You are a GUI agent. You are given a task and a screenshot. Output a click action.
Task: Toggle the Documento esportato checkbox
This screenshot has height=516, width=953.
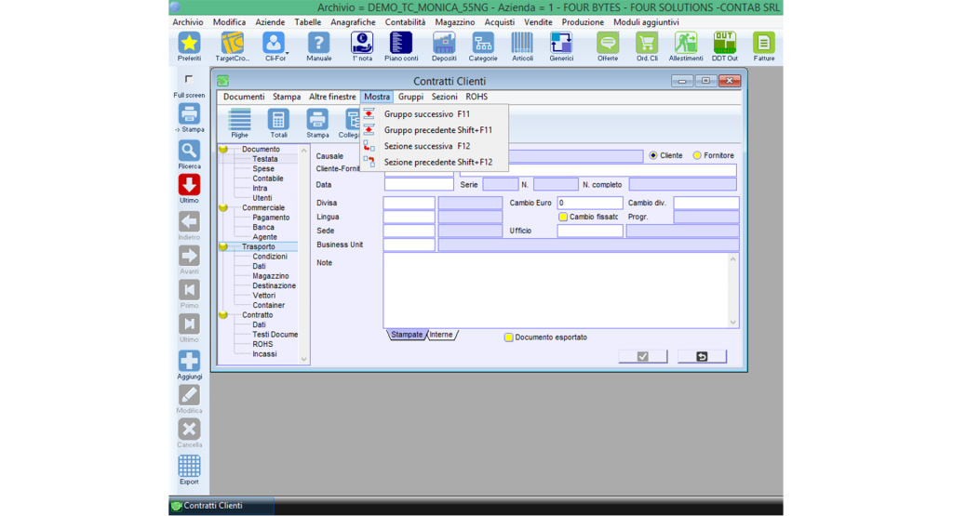click(x=509, y=337)
